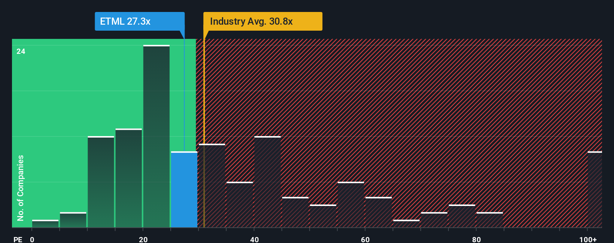Click the orange industry average vertical line
This screenshot has width=614, height=243.
coord(204,129)
